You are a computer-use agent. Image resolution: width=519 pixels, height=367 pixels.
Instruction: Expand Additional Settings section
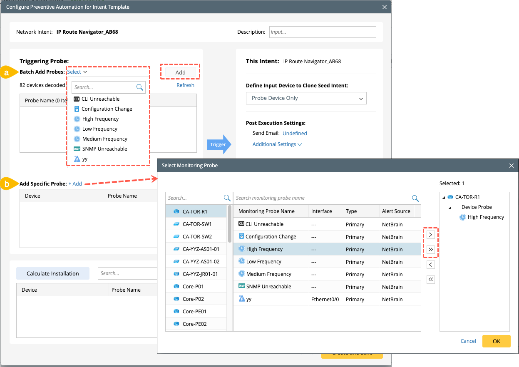[277, 144]
